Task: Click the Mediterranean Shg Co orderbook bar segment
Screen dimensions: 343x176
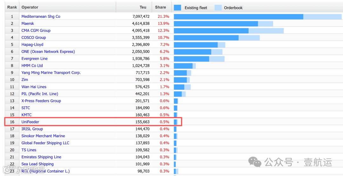Action: (322, 17)
